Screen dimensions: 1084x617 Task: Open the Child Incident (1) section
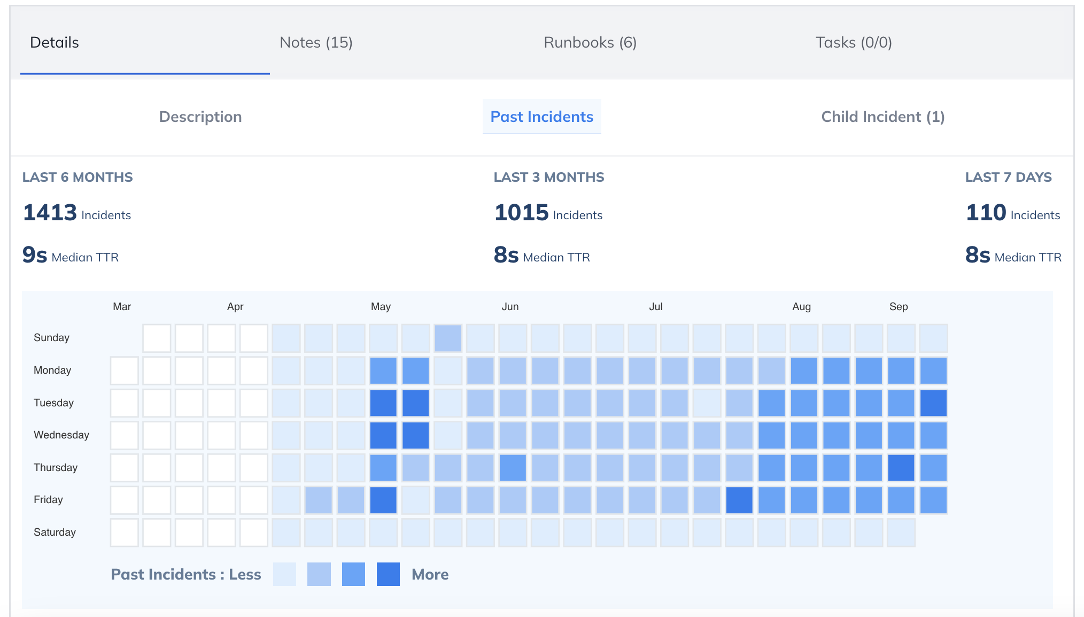click(x=882, y=117)
